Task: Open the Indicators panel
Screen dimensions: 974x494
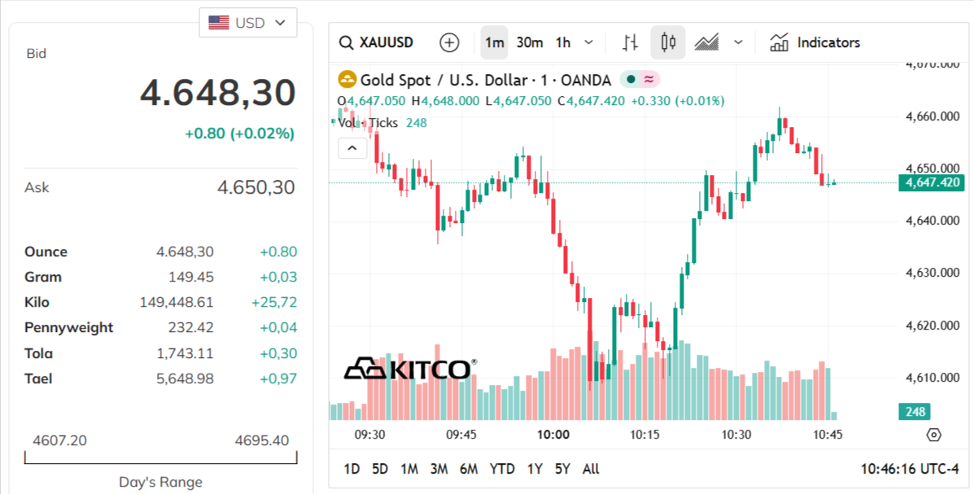Action: click(815, 42)
